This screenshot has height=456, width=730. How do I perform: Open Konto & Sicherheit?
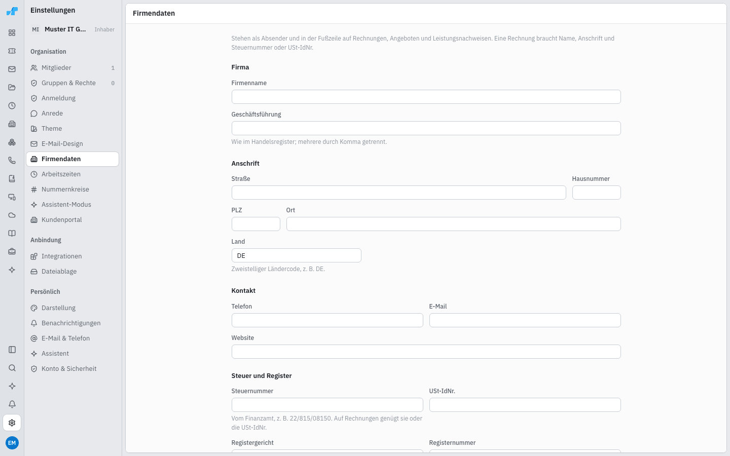72,369
